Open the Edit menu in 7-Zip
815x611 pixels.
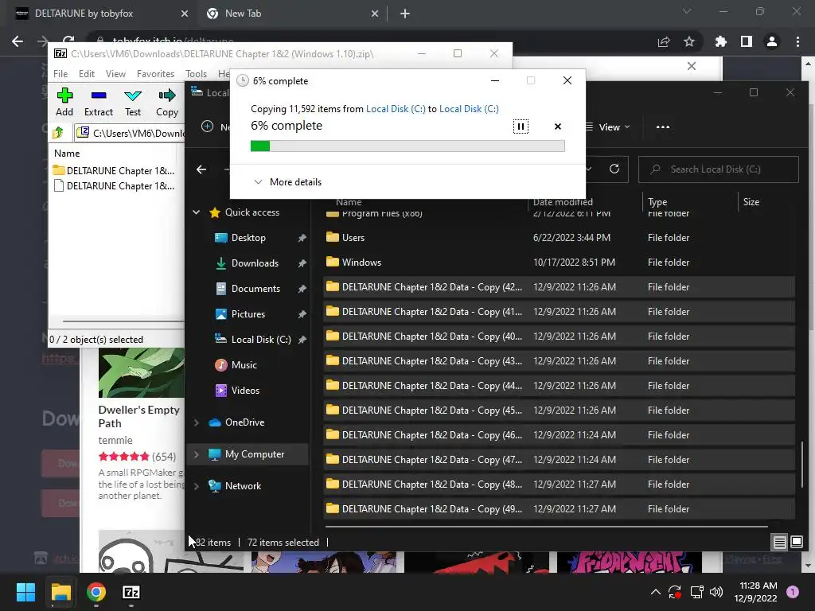pos(86,74)
